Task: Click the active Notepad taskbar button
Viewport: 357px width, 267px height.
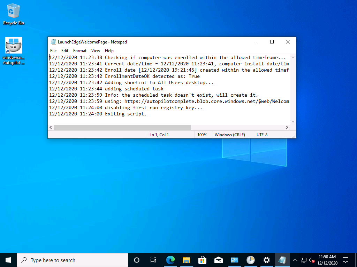Action: tap(282, 260)
